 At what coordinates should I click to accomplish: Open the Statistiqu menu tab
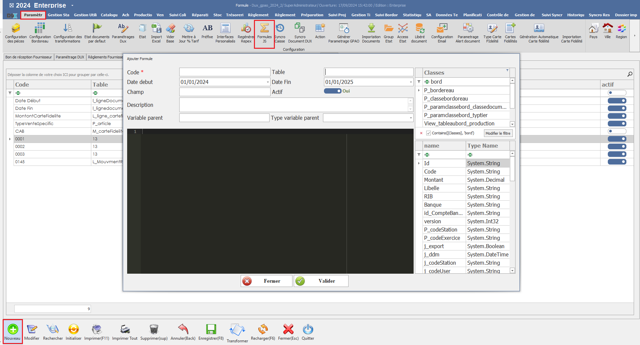click(412, 15)
